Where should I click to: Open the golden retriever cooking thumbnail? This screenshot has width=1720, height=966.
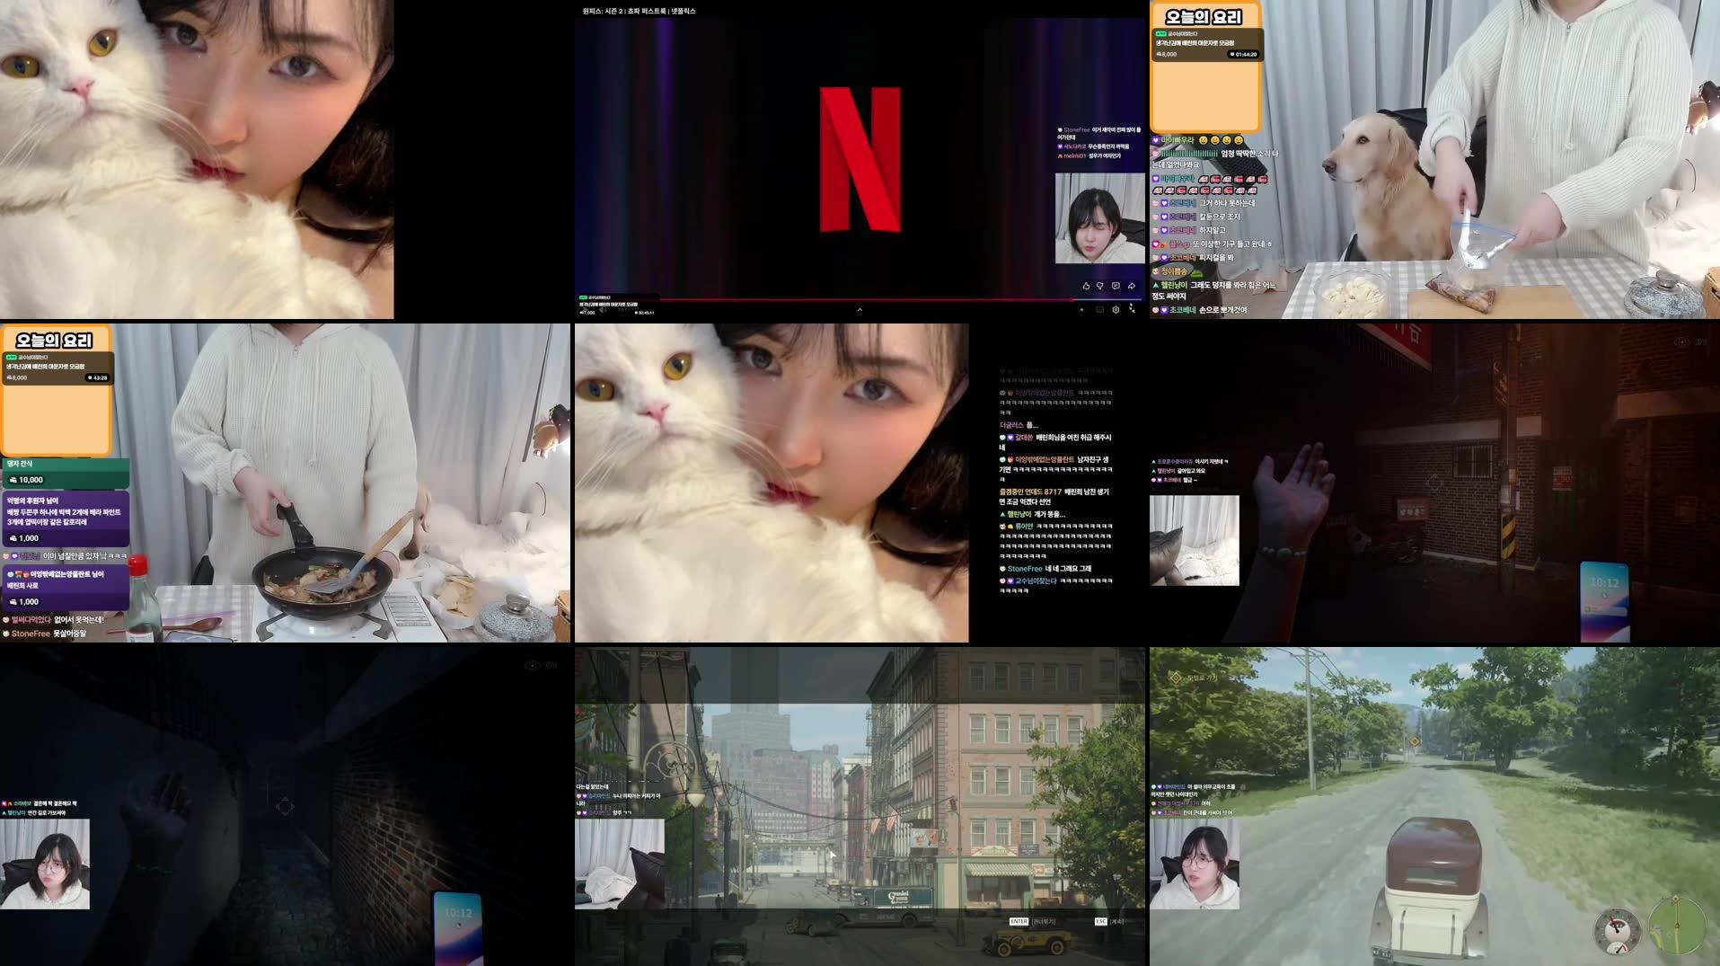(x=1434, y=159)
